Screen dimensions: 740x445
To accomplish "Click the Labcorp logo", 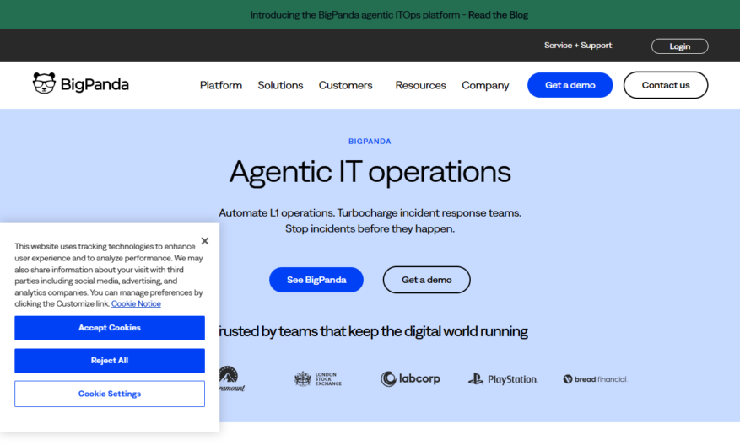I will (411, 378).
